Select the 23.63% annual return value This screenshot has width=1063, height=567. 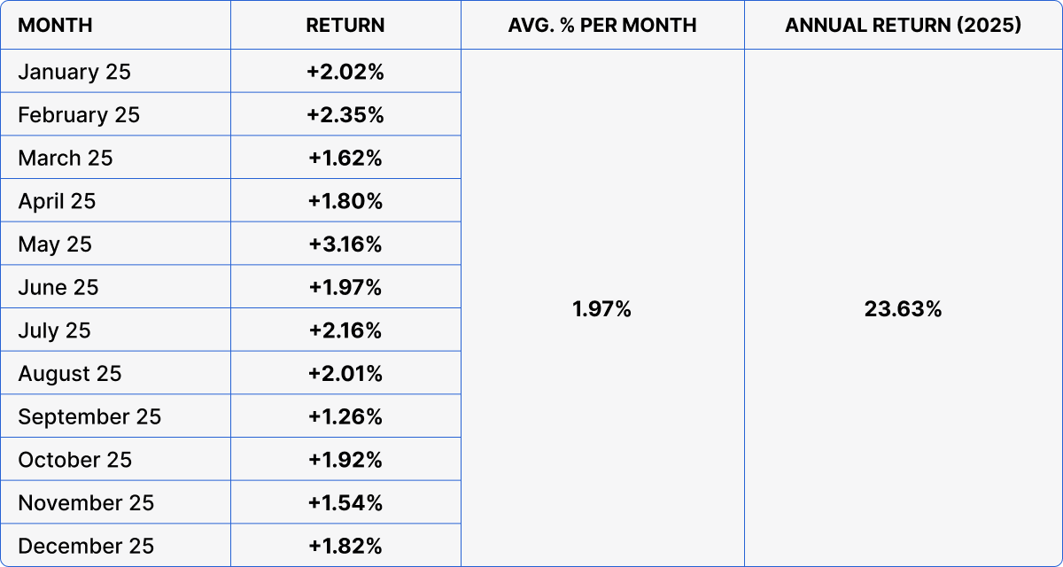[903, 309]
